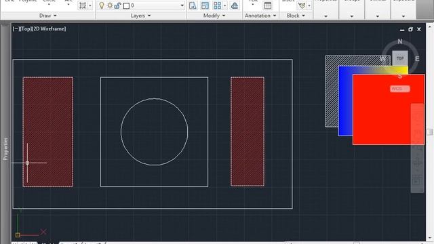Toggle the layer on/off lightbulb icon
The height and width of the screenshot is (244, 434).
[x=102, y=5]
